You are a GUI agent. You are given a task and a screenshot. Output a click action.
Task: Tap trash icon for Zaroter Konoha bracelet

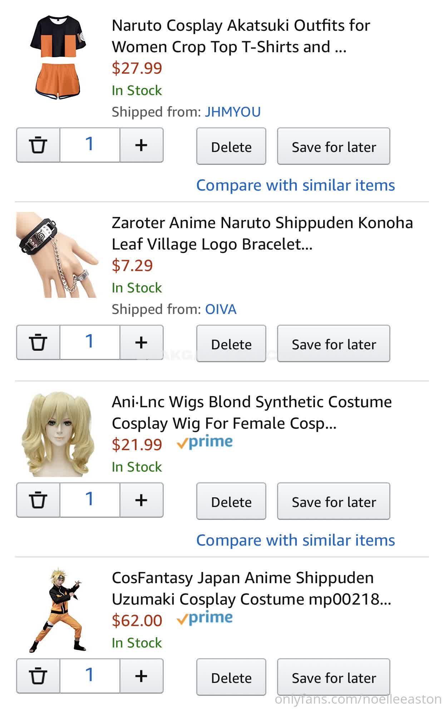coord(38,343)
